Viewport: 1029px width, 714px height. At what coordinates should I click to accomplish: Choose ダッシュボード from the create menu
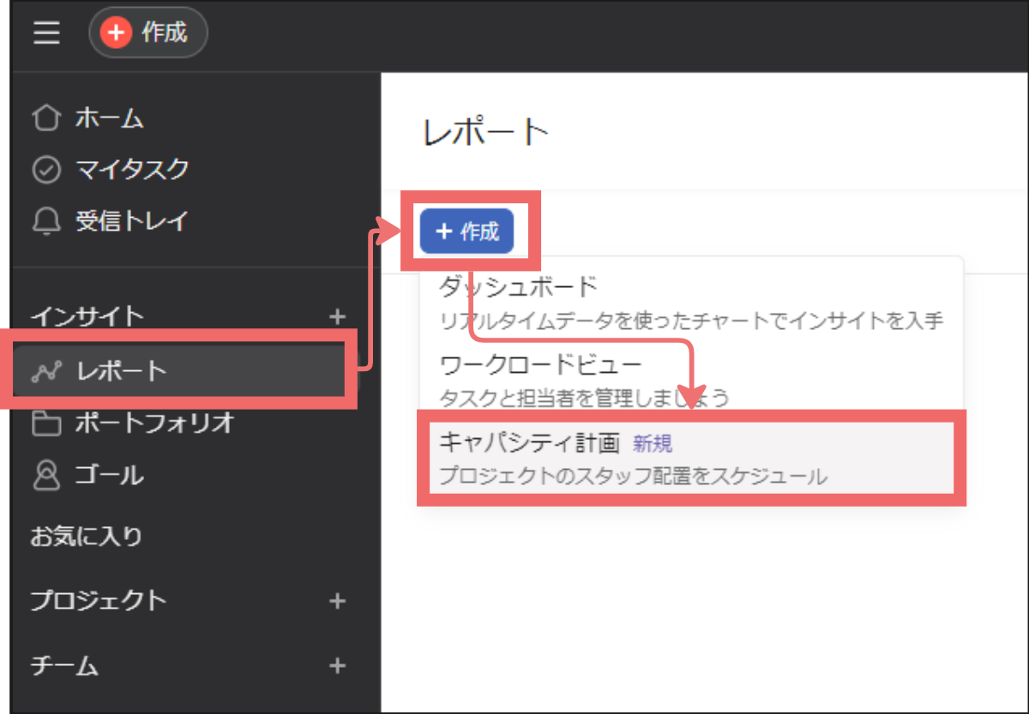[691, 302]
